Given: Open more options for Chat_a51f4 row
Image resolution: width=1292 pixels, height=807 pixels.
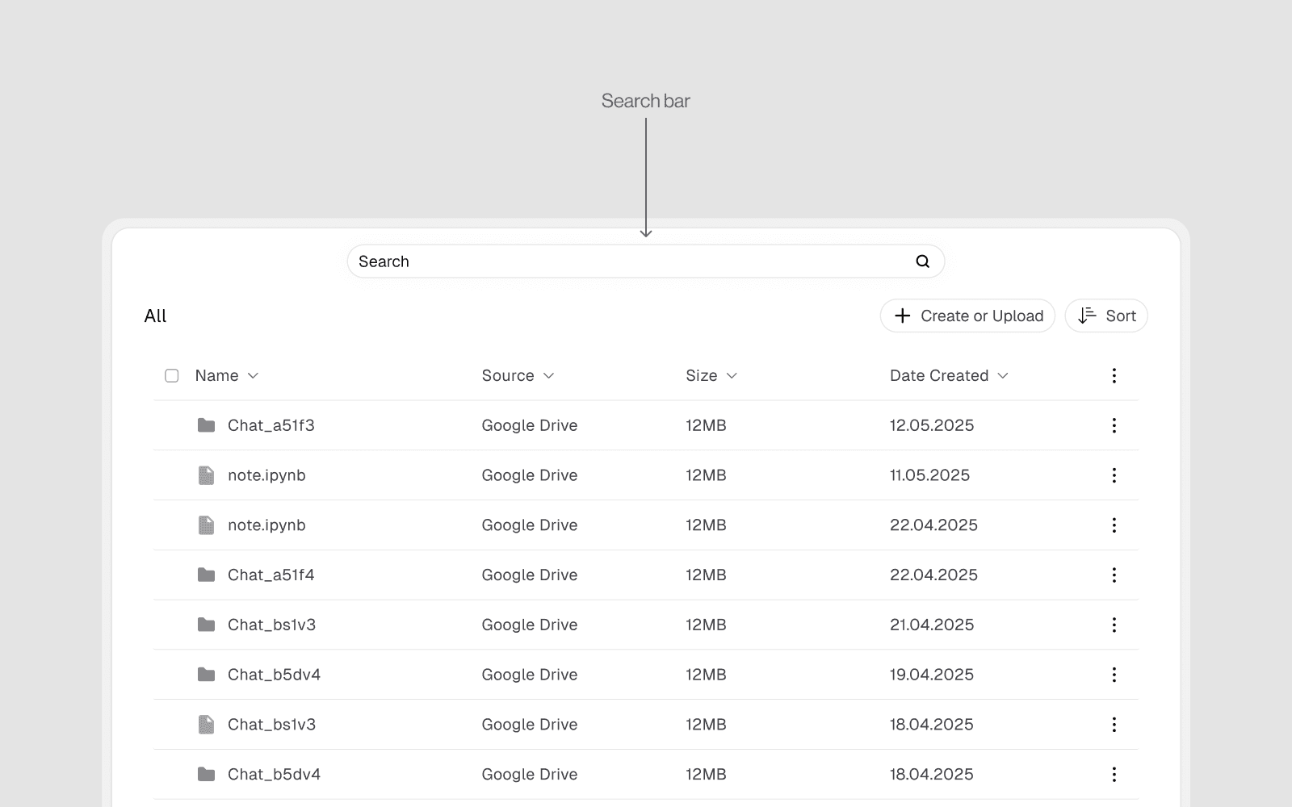Looking at the screenshot, I should [1114, 575].
